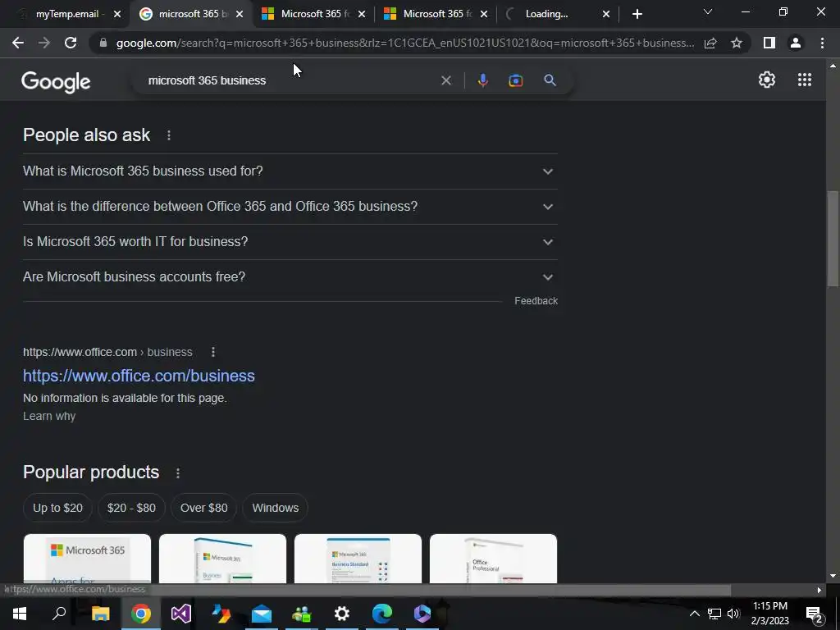
Task: Open the Office Professional product thumbnail
Action: [x=493, y=558]
